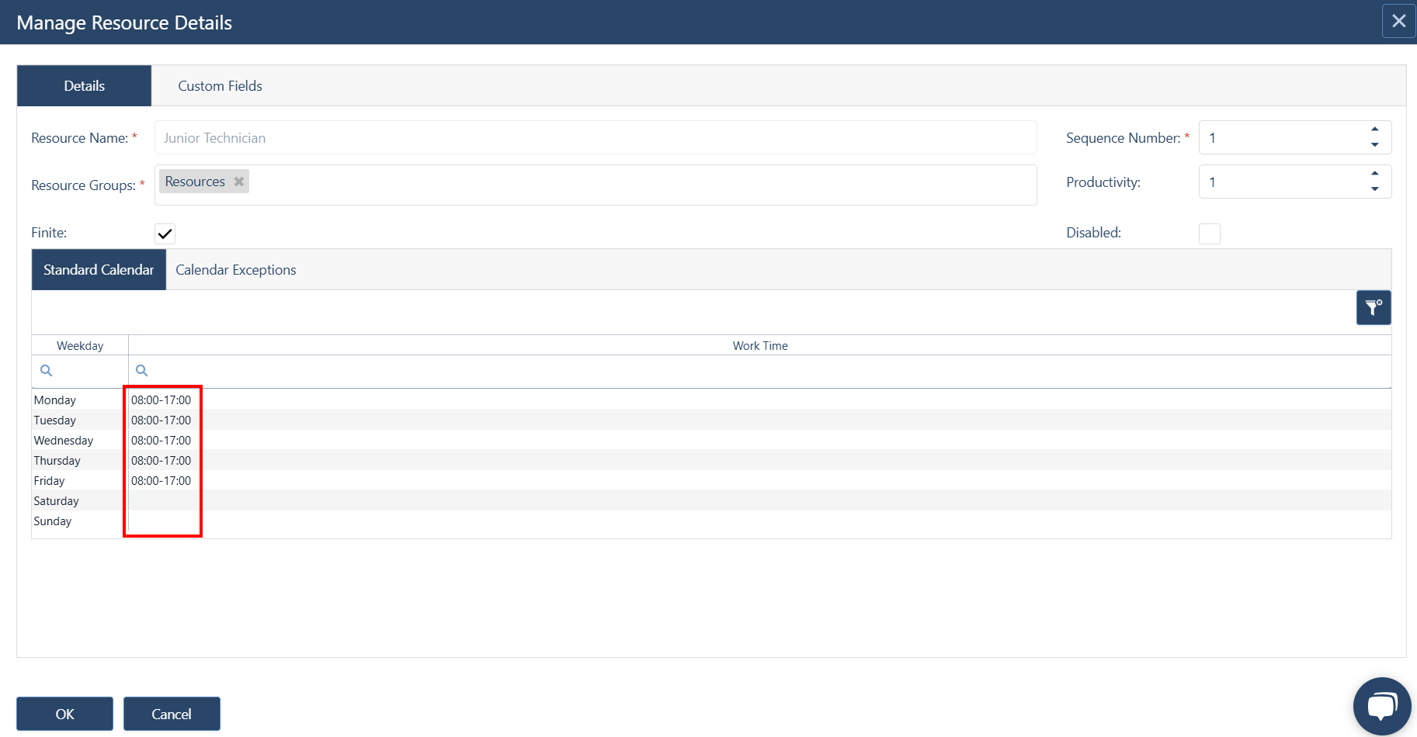Open the chat support bubble
Screen dimensions: 1417x737
1382,706
